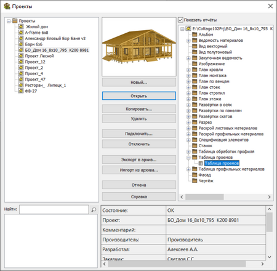Click the Экспорт в архив... button

139,160
